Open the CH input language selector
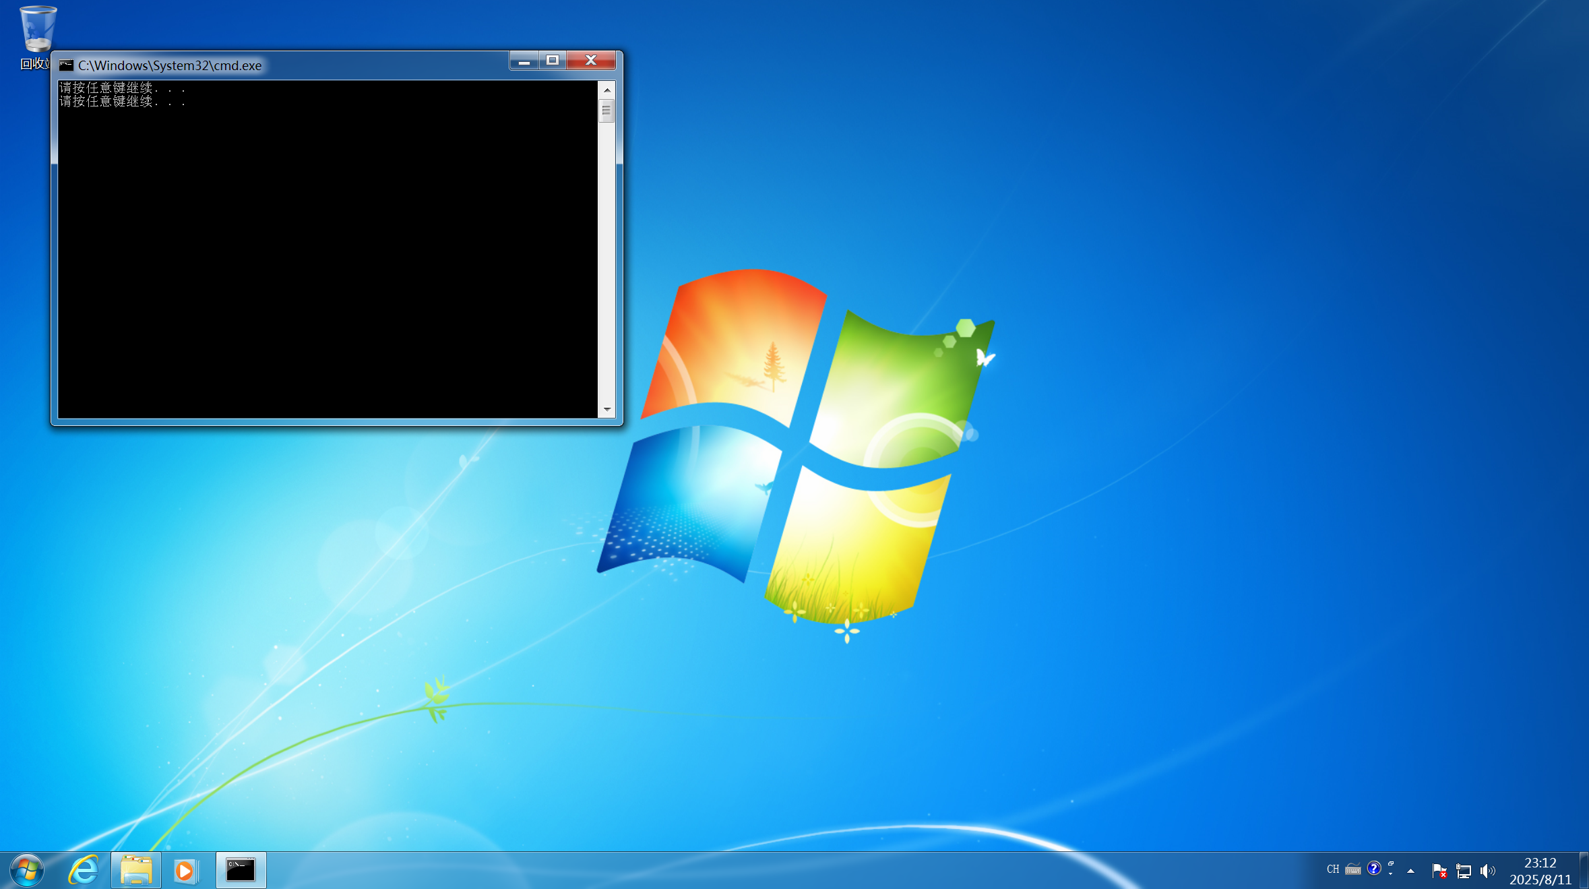Screen dimensions: 1589x889 1333,869
